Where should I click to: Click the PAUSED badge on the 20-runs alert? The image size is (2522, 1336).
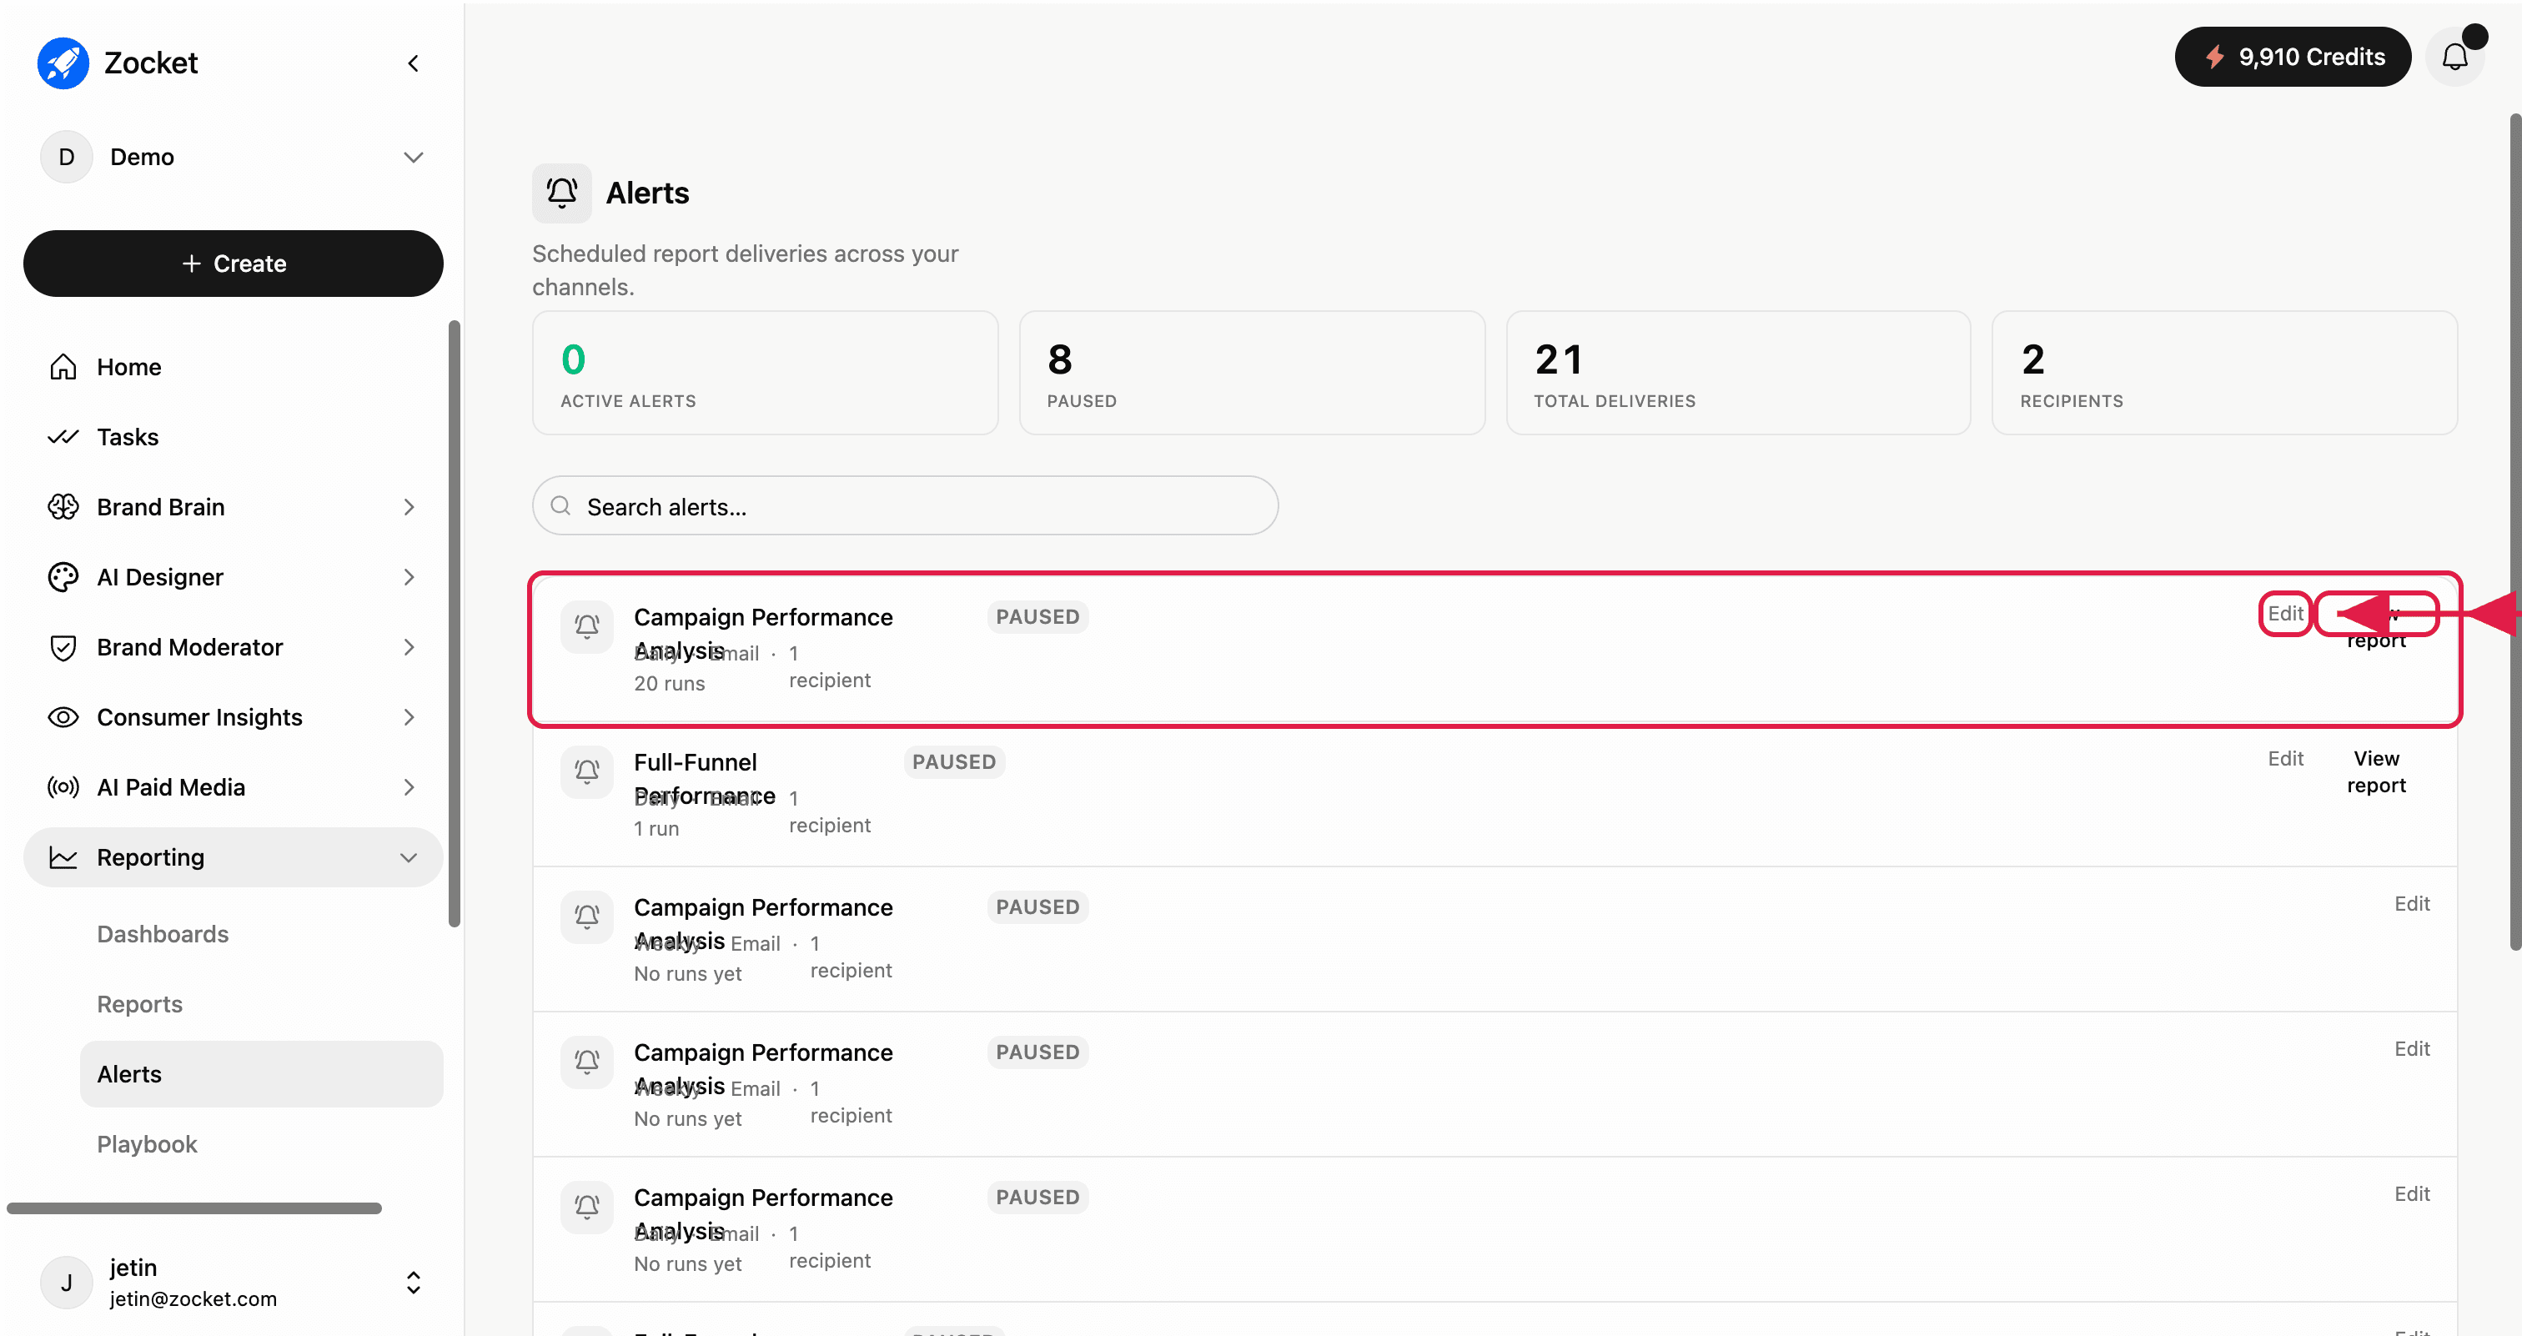pos(1037,616)
